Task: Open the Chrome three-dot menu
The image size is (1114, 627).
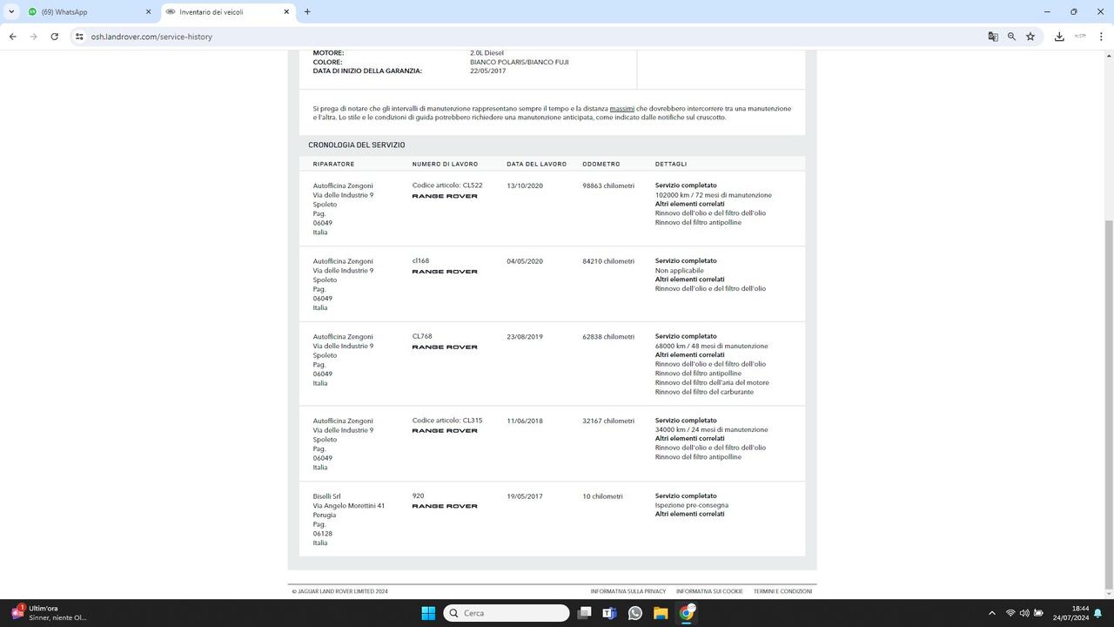Action: click(x=1102, y=37)
